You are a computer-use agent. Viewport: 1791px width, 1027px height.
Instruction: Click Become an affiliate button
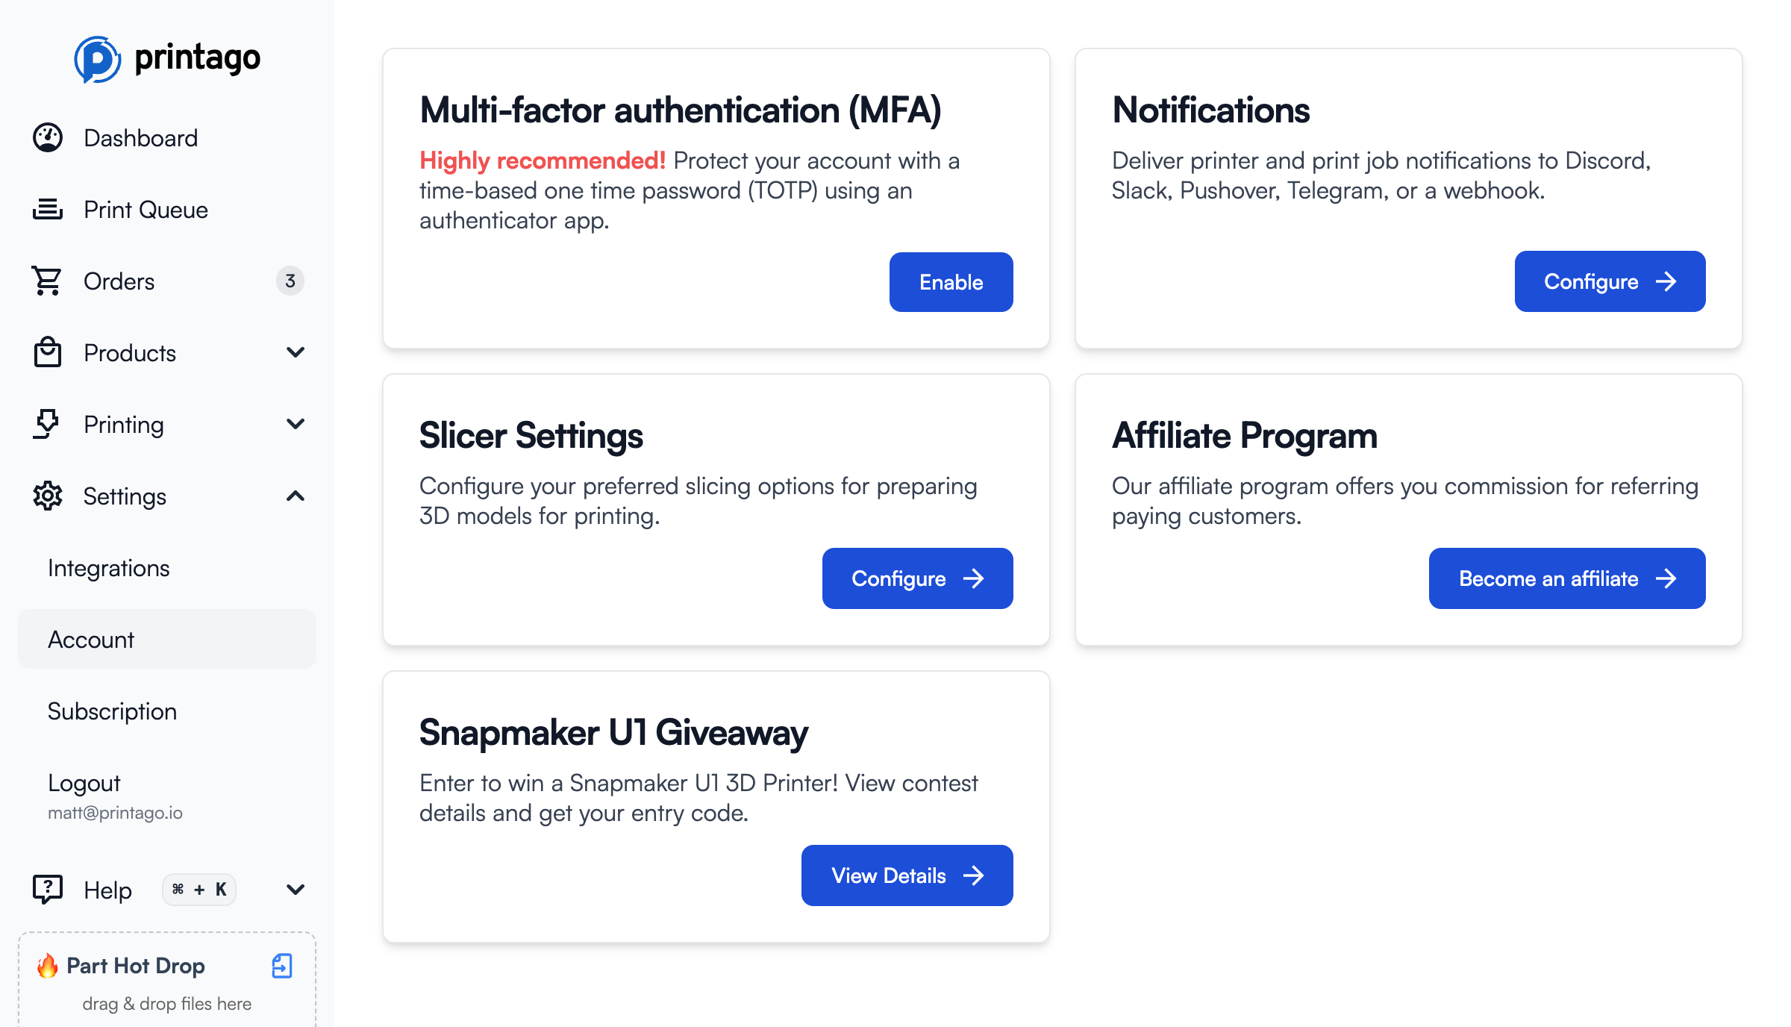pyautogui.click(x=1566, y=578)
